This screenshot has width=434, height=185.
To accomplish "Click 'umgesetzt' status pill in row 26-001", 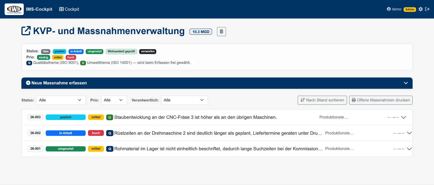I will [66, 149].
